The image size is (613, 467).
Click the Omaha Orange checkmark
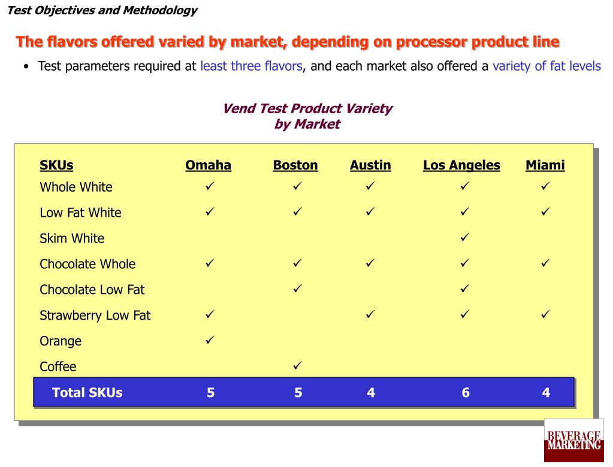click(210, 339)
